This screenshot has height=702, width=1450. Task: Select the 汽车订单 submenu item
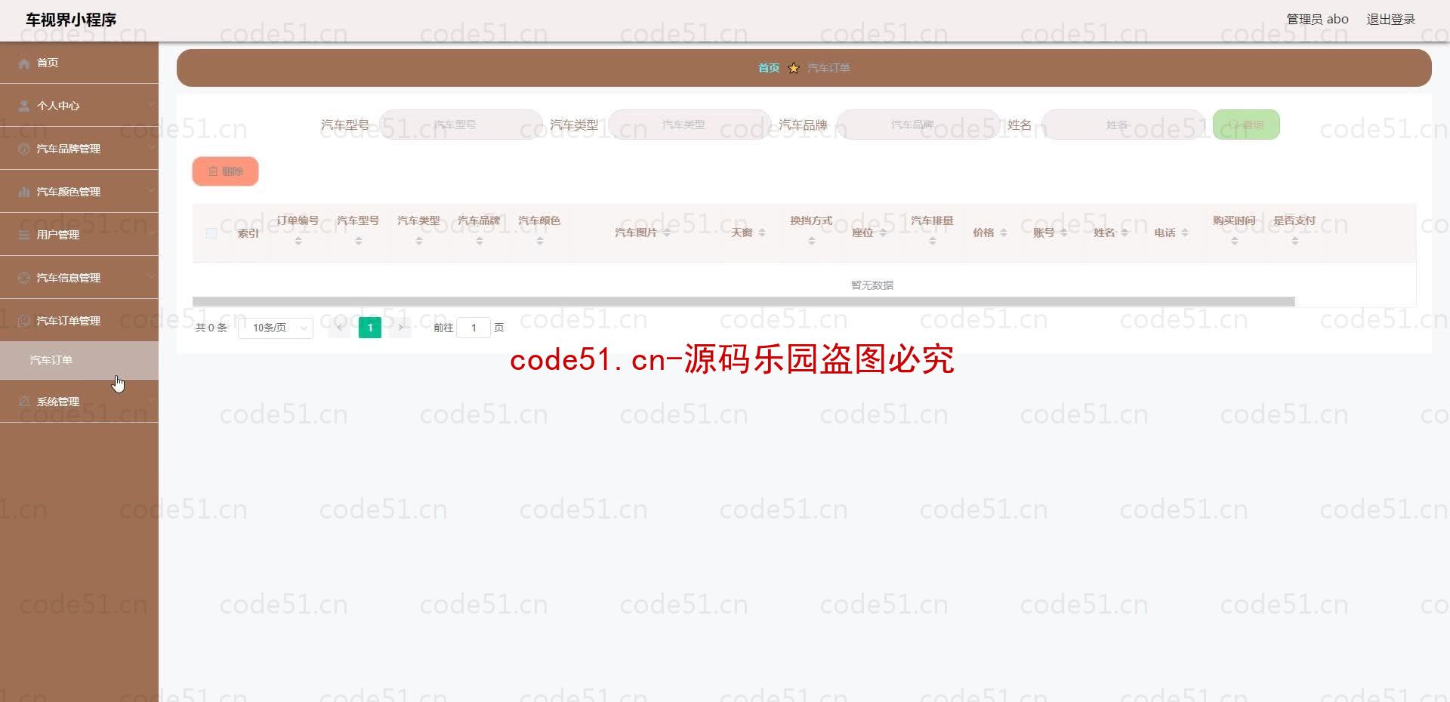(79, 360)
